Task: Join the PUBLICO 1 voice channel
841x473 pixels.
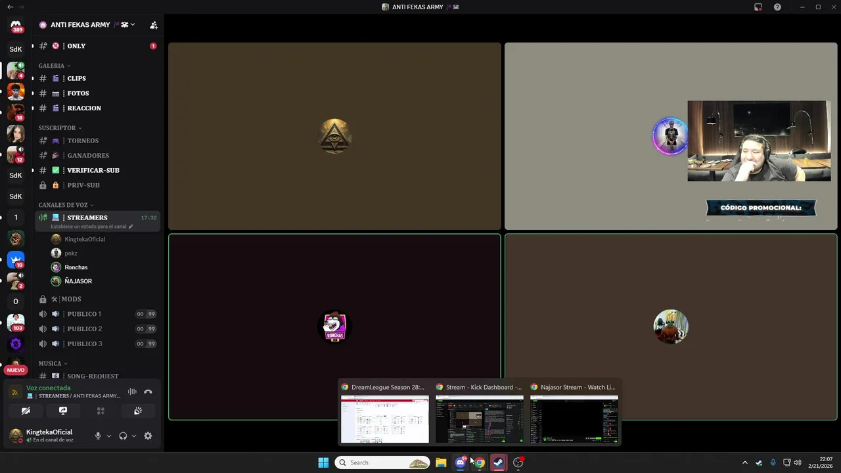Action: click(97, 314)
